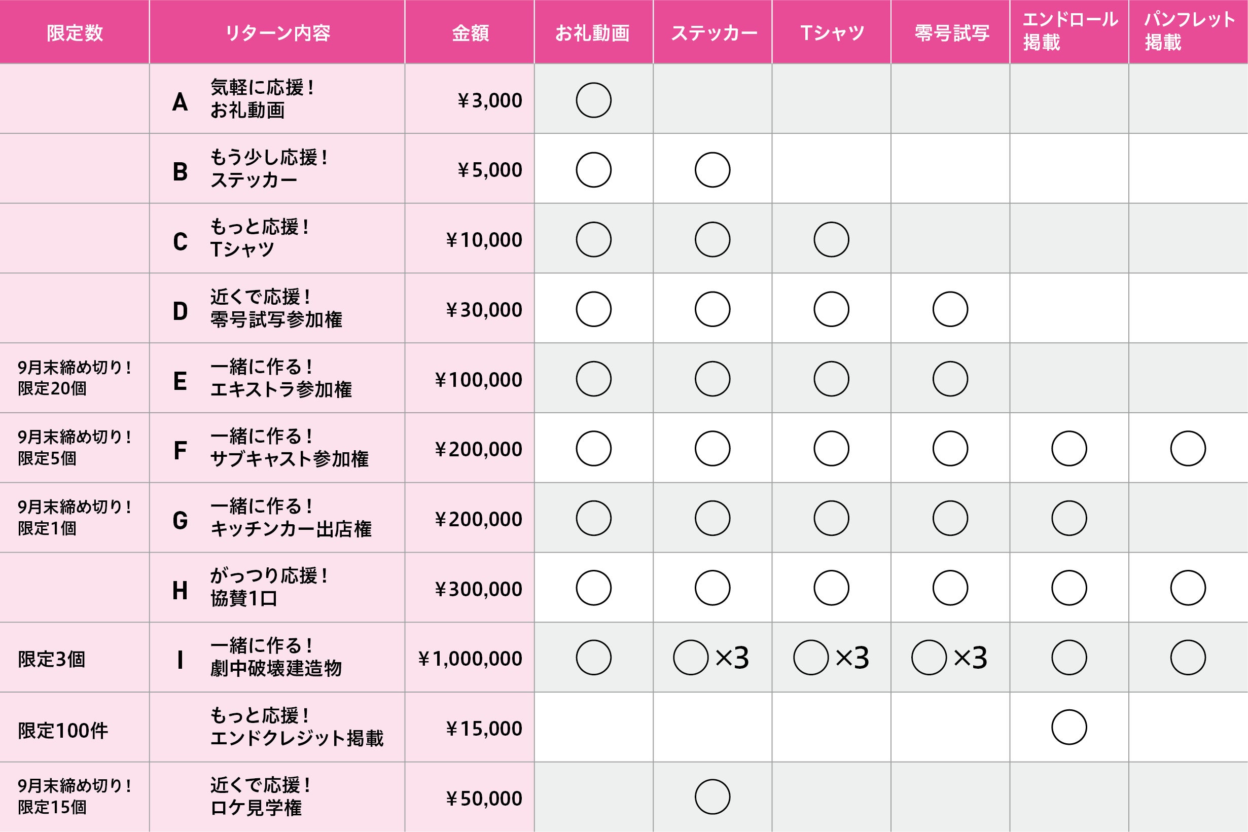Click the 零号試写参加権 return name

(276, 319)
